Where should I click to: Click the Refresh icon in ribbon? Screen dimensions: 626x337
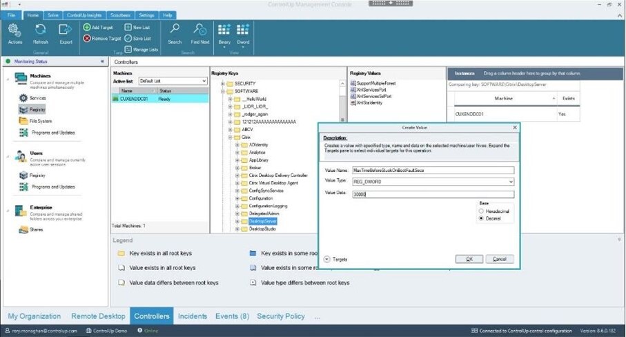[x=40, y=30]
